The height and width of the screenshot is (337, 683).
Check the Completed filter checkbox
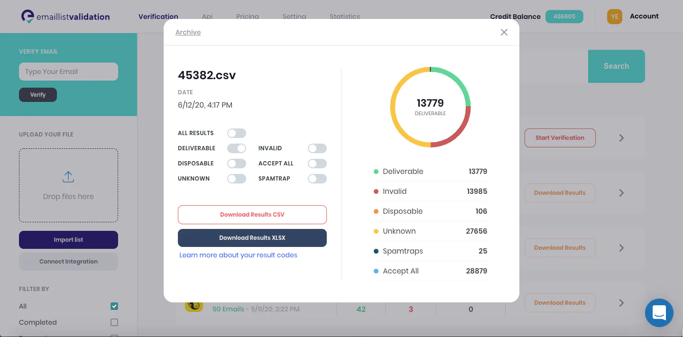point(114,322)
